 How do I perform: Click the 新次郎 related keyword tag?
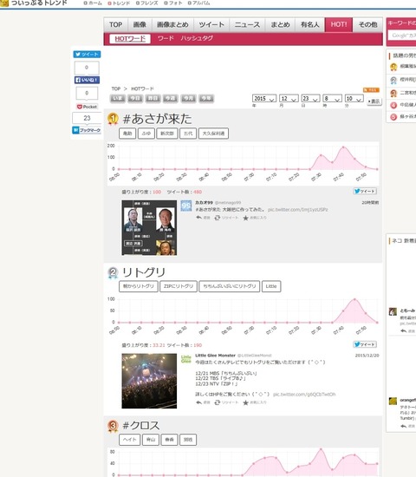point(167,134)
